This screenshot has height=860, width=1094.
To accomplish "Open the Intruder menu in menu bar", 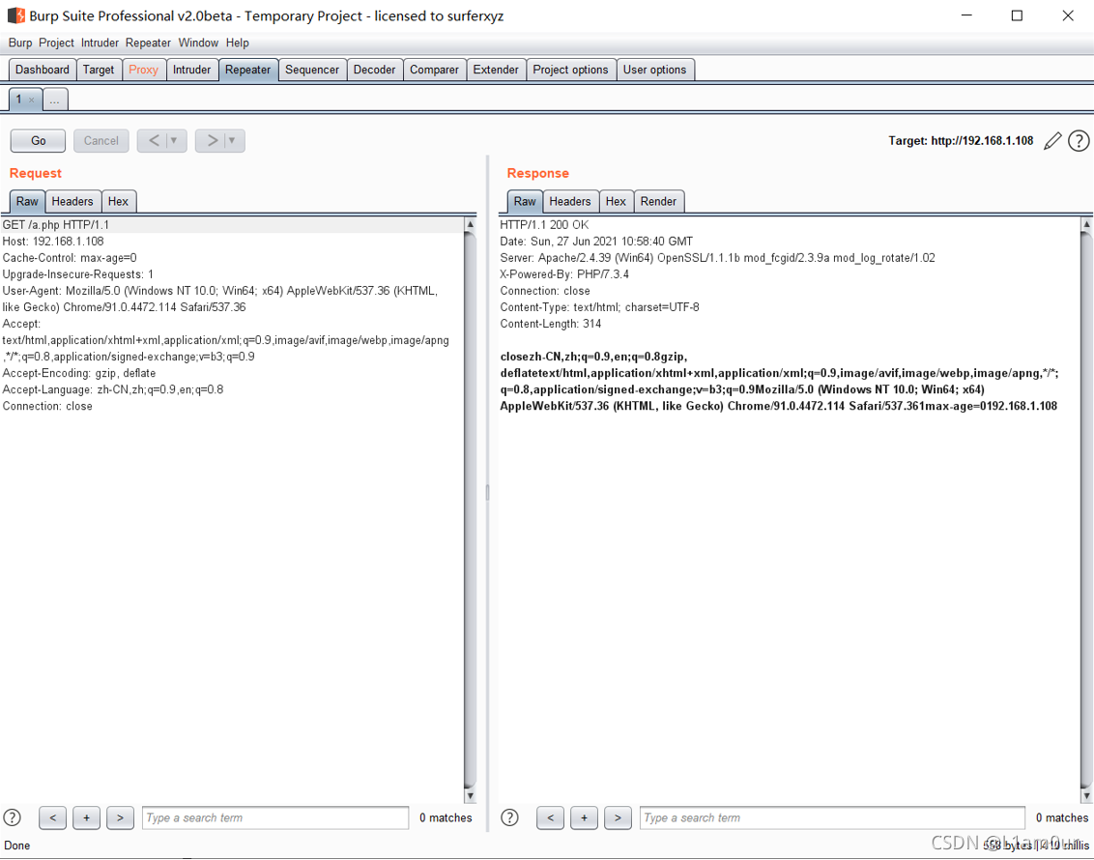I will point(100,43).
